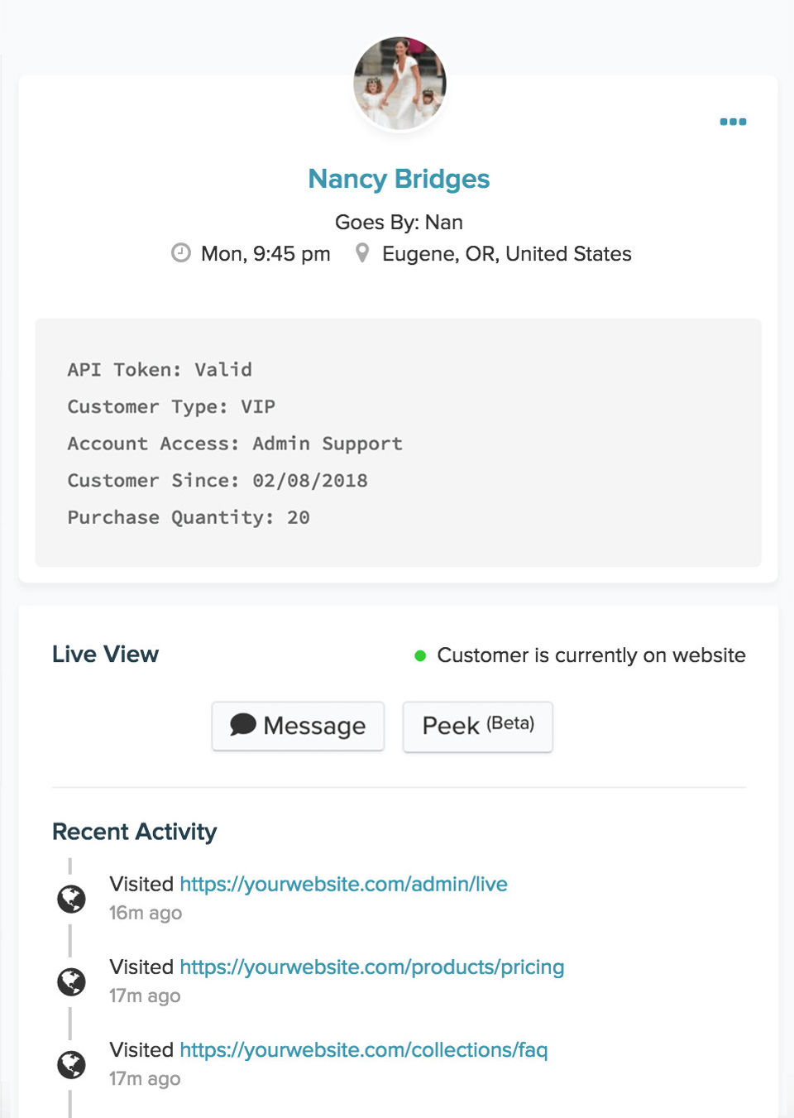Click the clock icon beside local time
The height and width of the screenshot is (1118, 794).
181,253
